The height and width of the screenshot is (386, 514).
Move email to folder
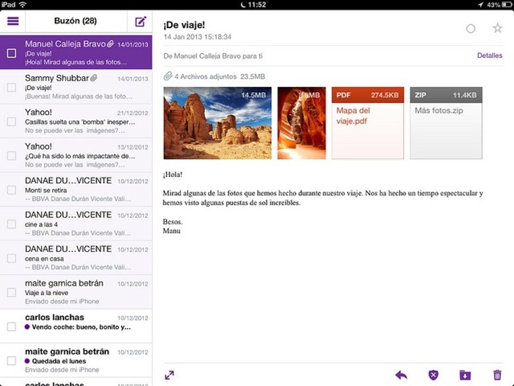pyautogui.click(x=465, y=375)
